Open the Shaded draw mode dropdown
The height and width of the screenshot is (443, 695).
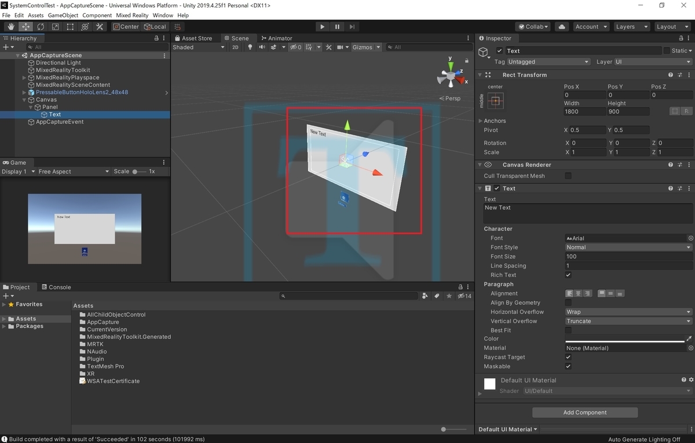199,47
